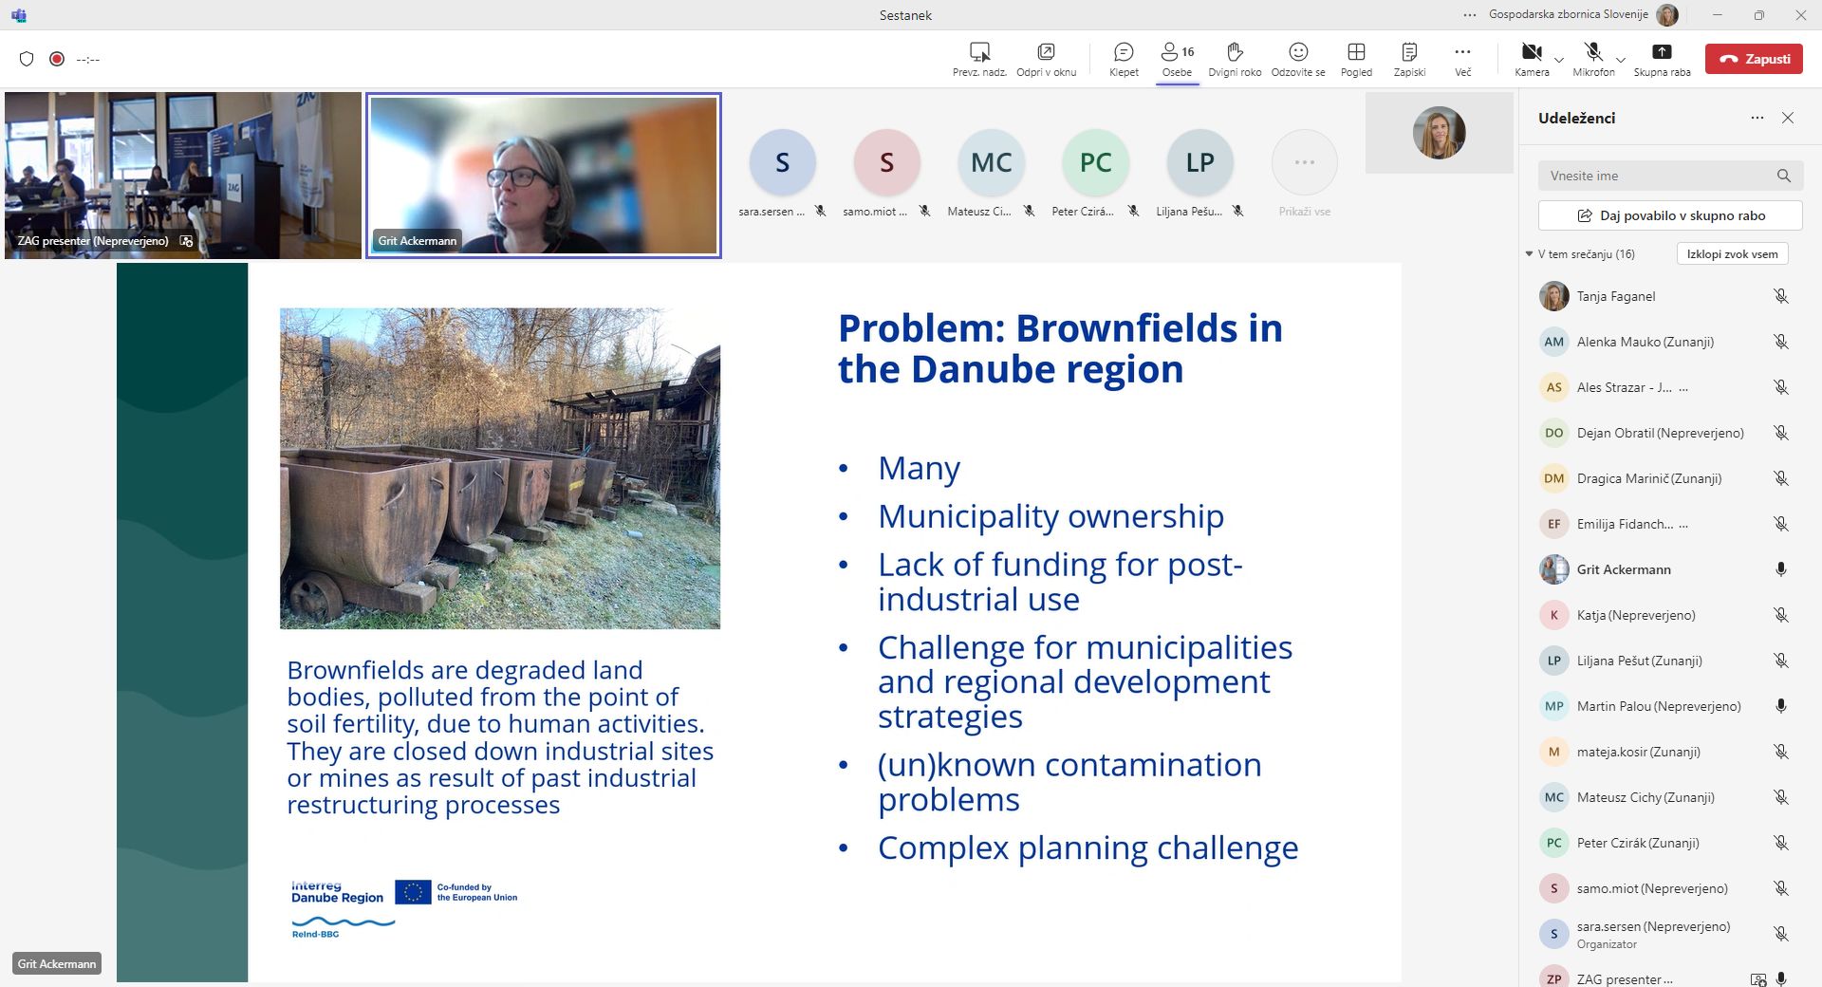
Task: Toggle sara.sersen organizer microphone icon
Action: [x=1781, y=934]
